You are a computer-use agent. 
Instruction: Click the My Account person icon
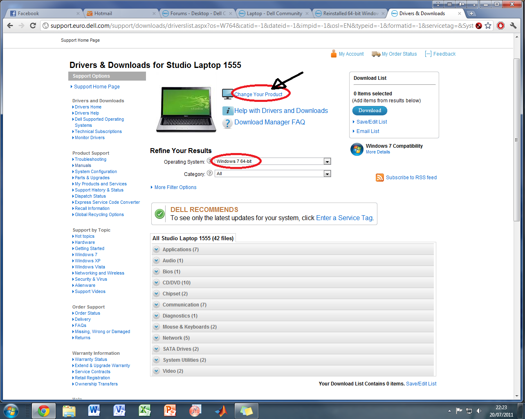(x=334, y=54)
